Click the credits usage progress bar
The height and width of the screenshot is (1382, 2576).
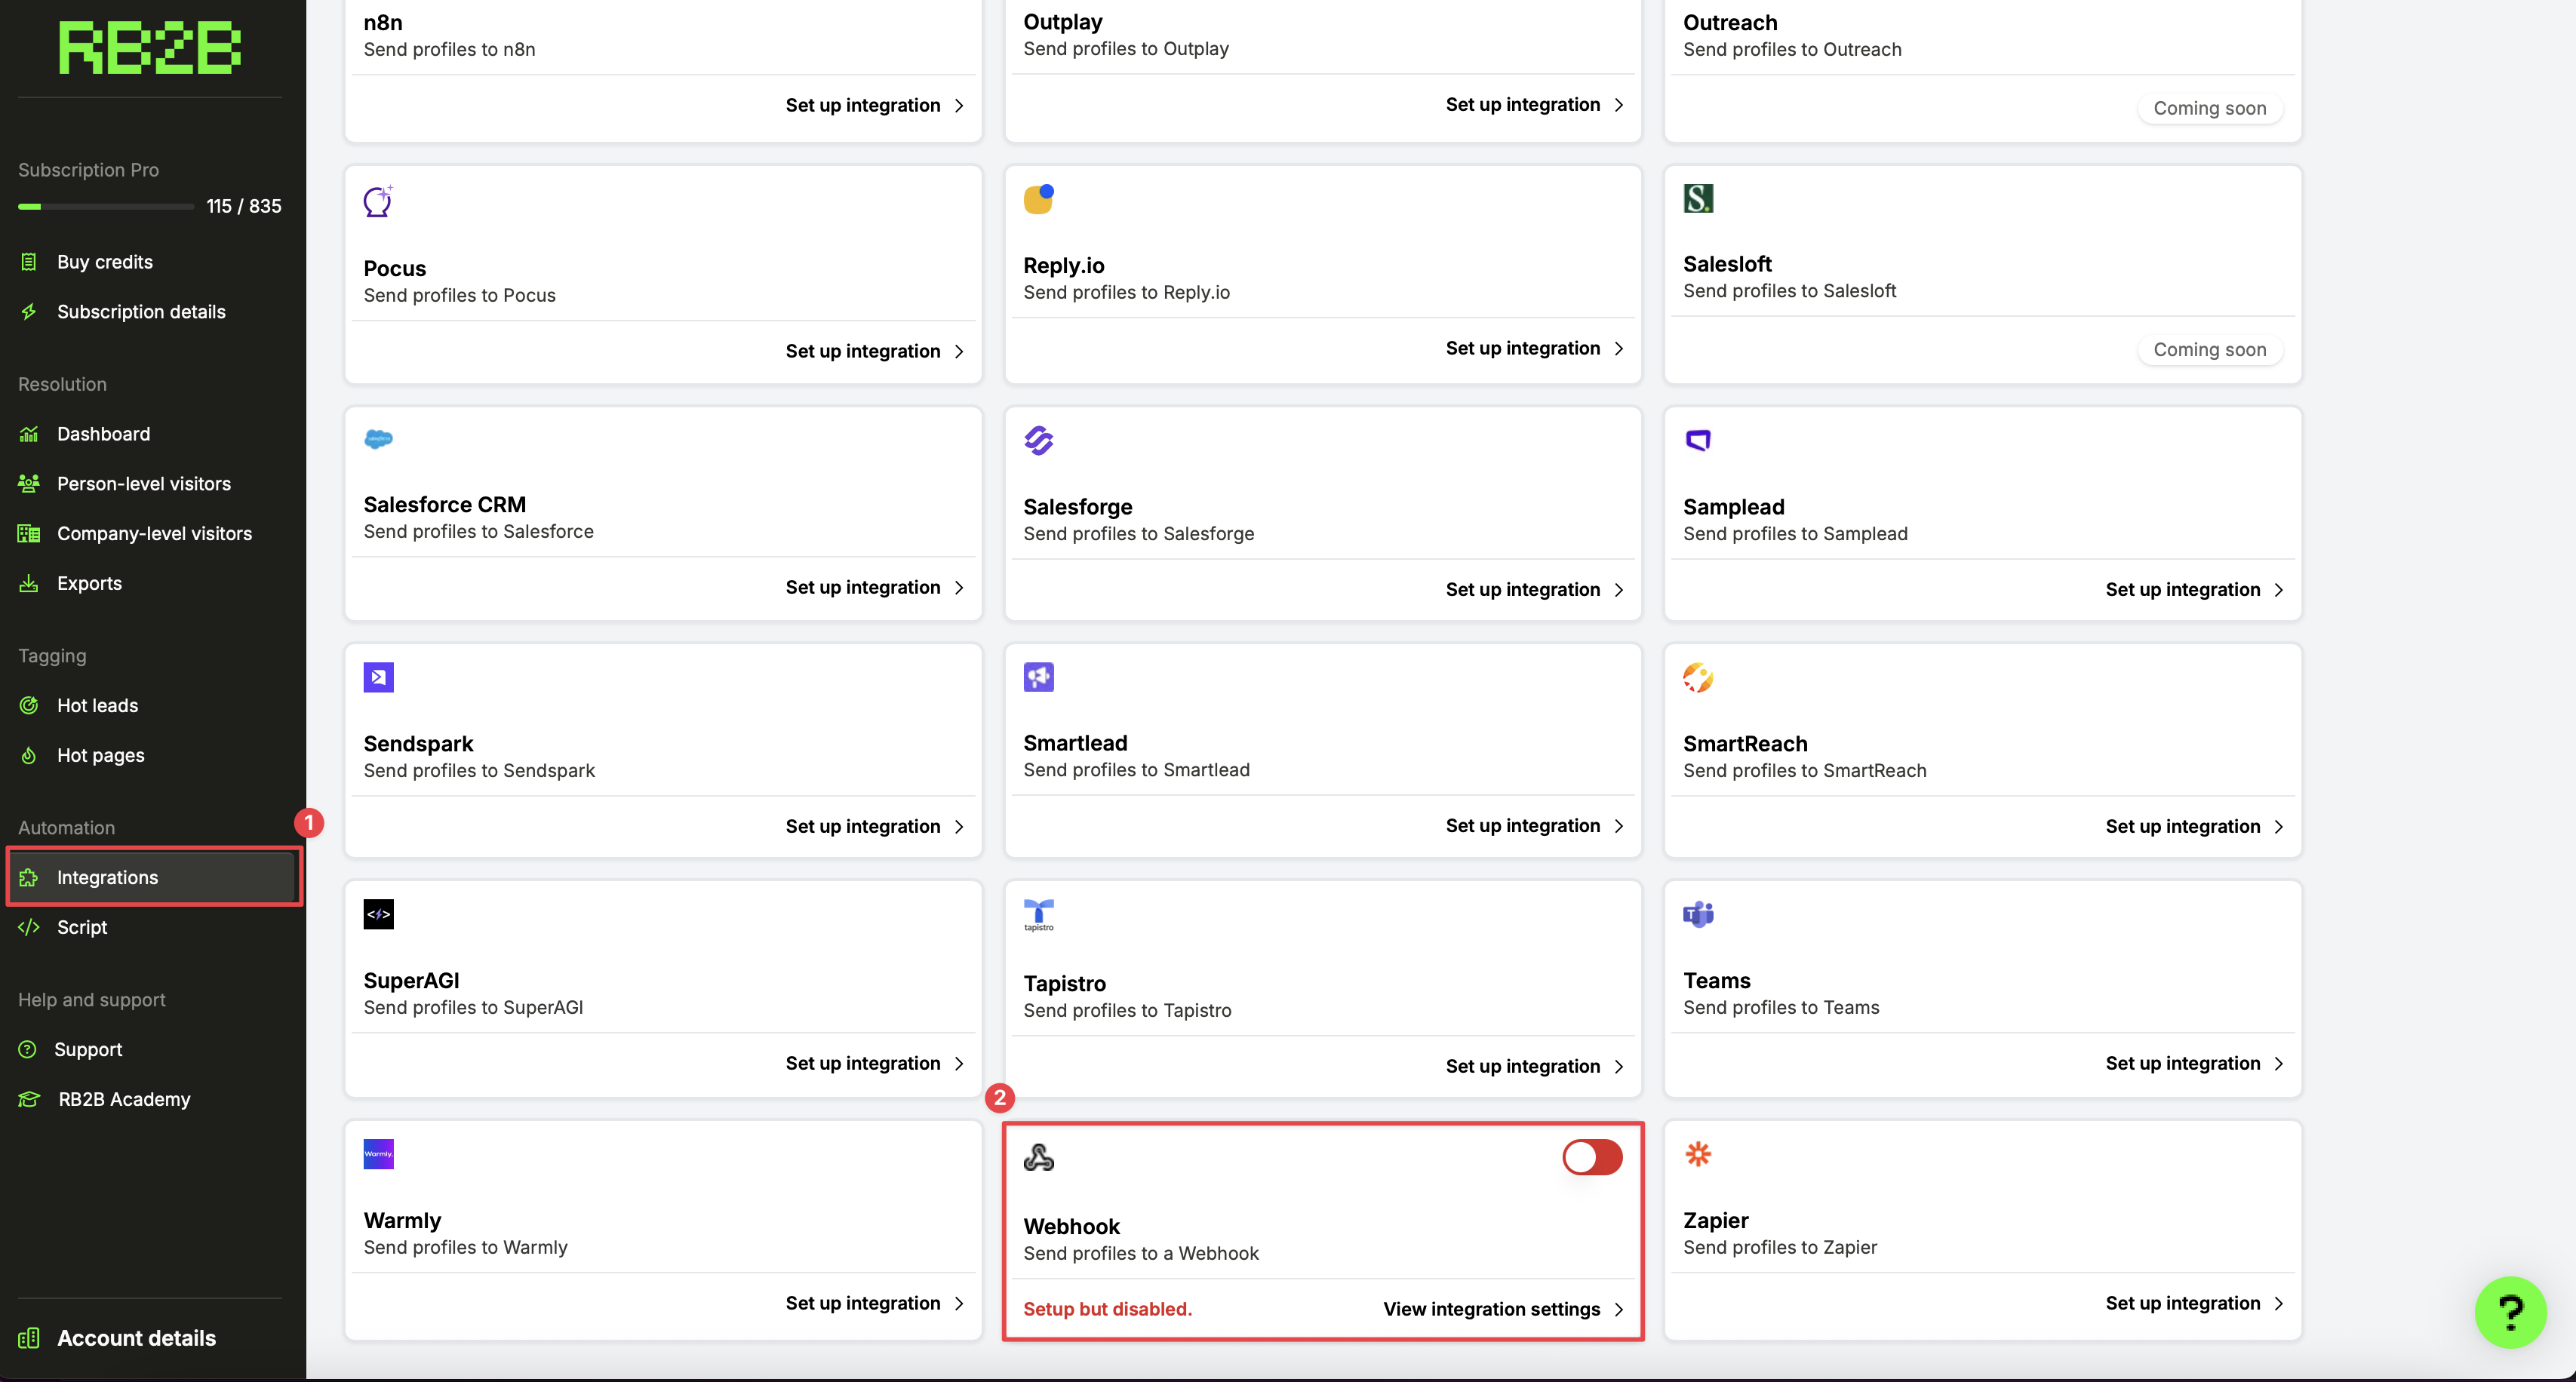click(x=106, y=207)
